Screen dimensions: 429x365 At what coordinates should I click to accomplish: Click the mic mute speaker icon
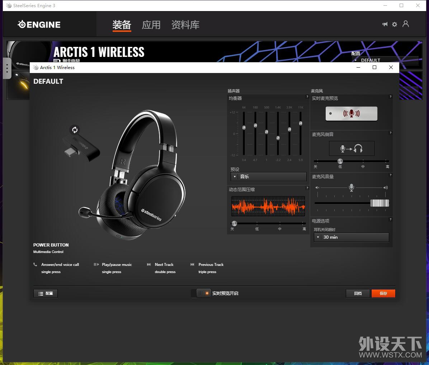[x=317, y=188]
